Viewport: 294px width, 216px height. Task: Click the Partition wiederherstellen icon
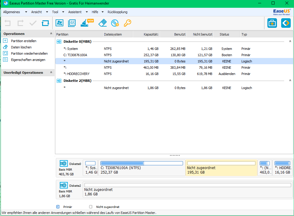pos(5,53)
